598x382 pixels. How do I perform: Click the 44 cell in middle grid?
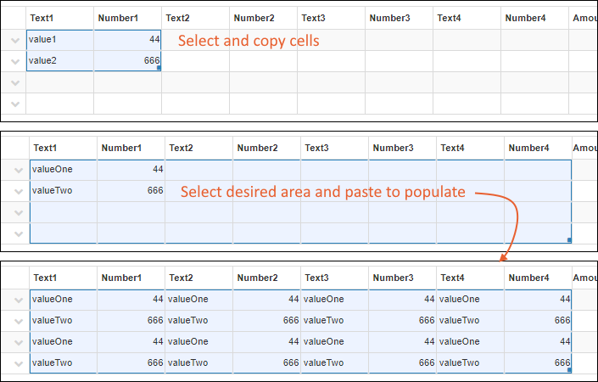point(131,170)
